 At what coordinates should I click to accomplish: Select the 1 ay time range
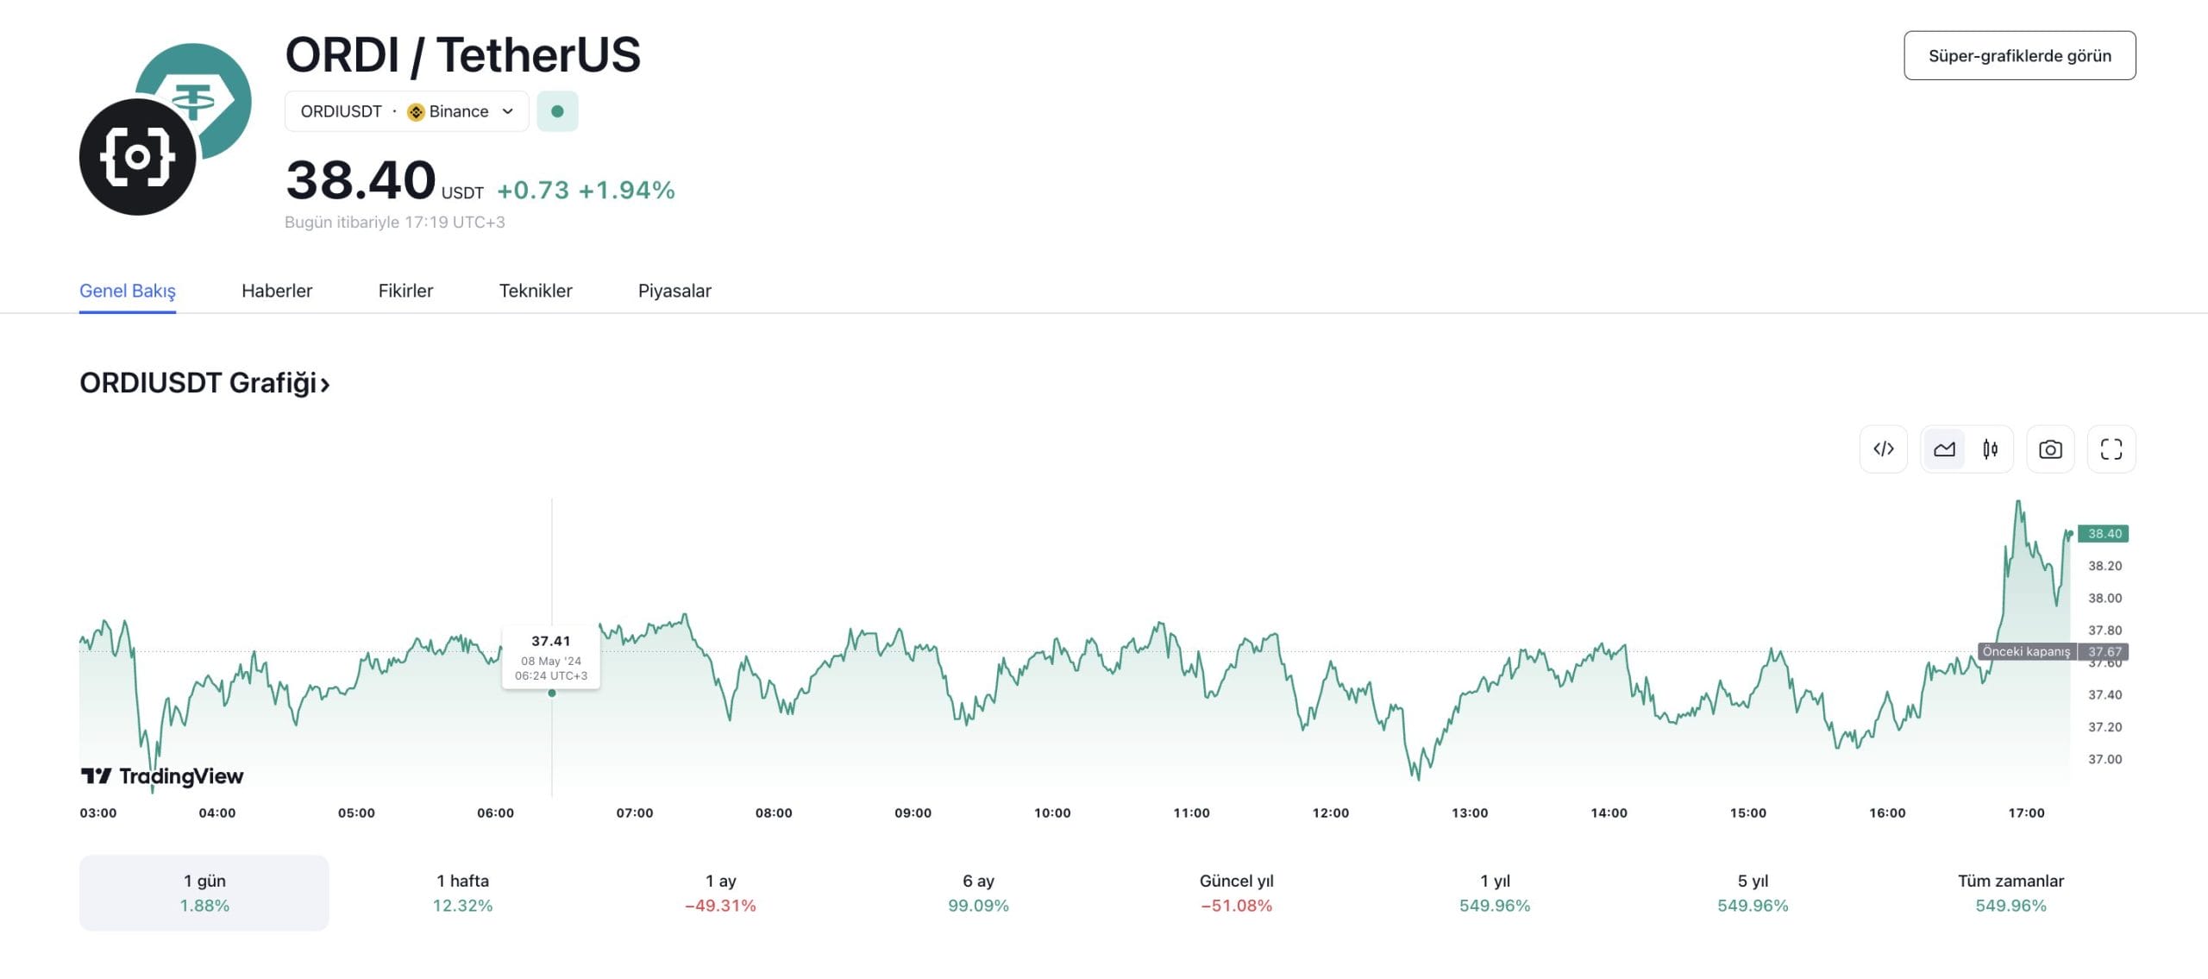tap(720, 893)
